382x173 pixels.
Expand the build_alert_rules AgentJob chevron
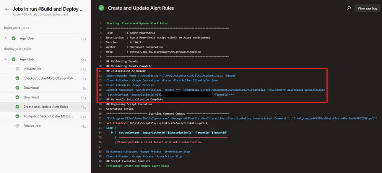tap(6, 38)
